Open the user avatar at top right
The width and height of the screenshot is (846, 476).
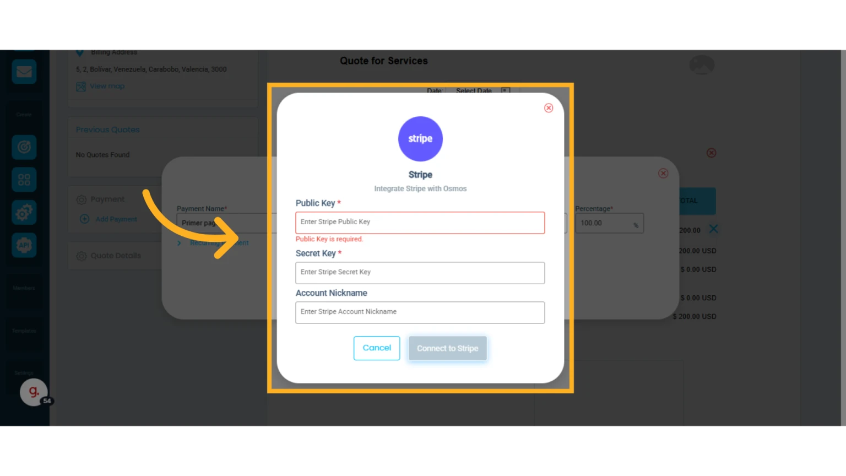[x=702, y=65]
